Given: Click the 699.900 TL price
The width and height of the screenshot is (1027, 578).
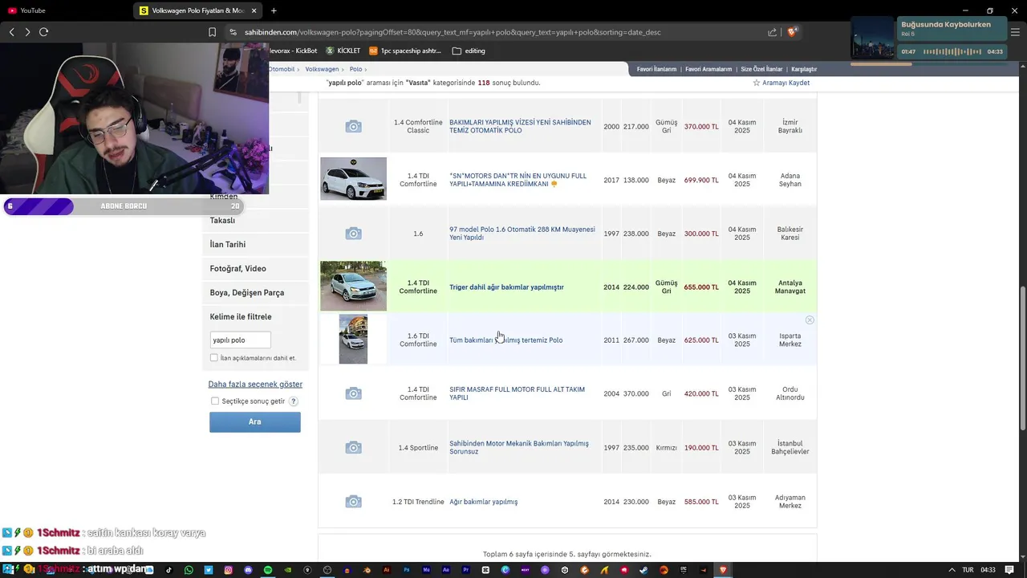Looking at the screenshot, I should pyautogui.click(x=701, y=181).
